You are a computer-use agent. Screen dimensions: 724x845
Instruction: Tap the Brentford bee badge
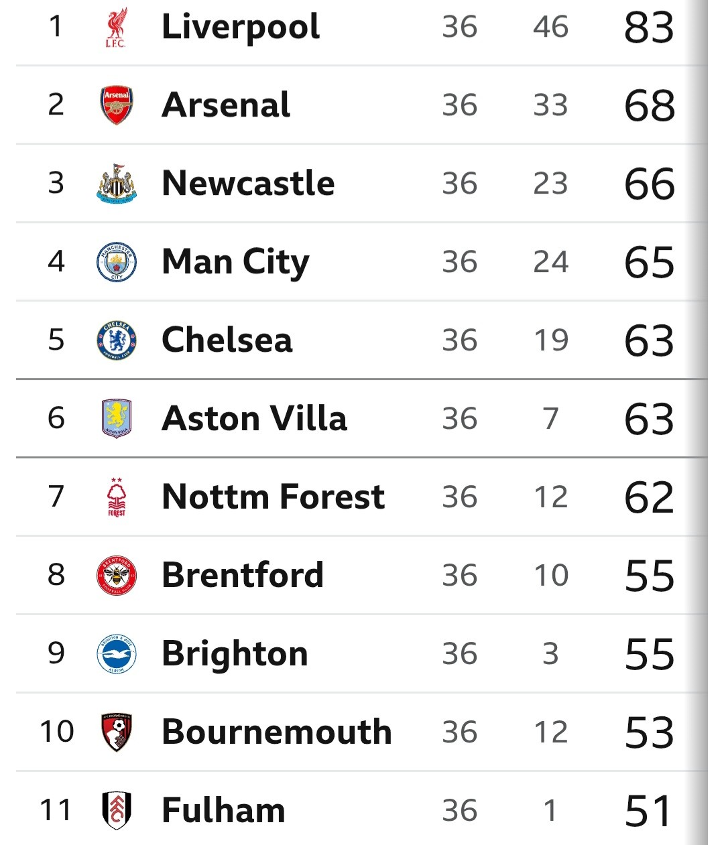pos(117,576)
